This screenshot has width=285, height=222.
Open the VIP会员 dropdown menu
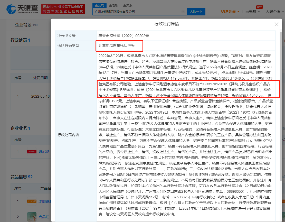pyautogui.click(x=230, y=12)
